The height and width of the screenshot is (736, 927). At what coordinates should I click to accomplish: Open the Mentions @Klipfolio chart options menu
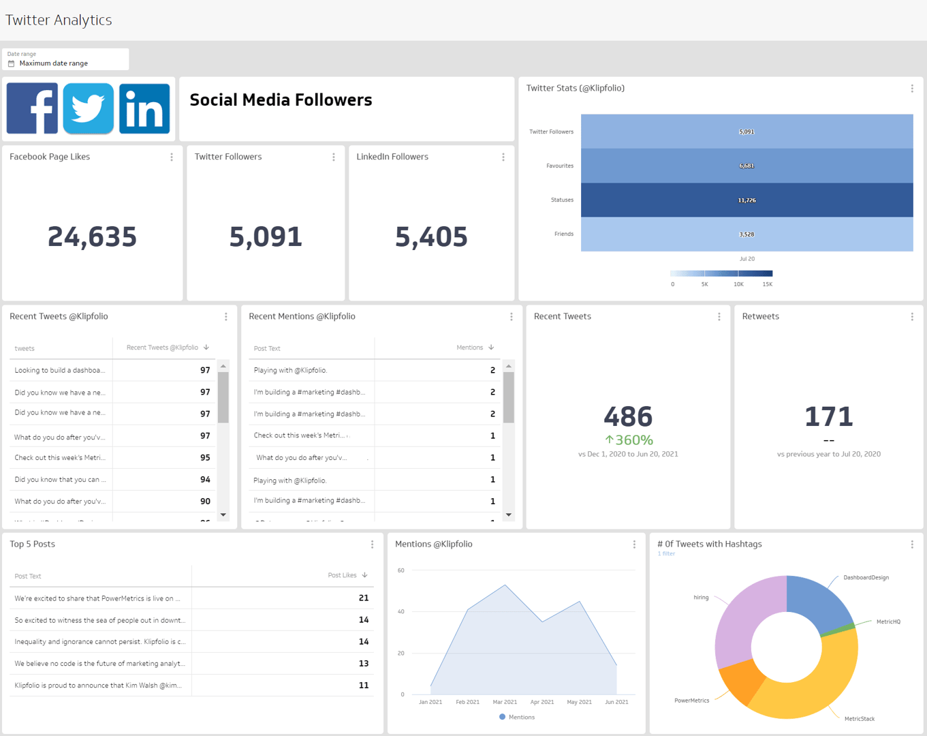(x=633, y=544)
